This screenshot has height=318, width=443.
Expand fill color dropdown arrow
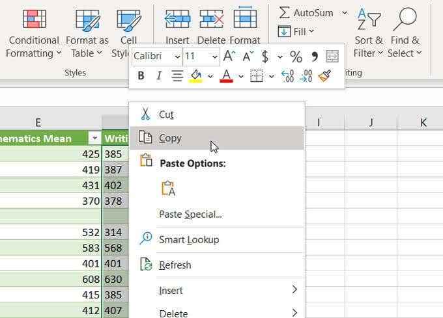point(210,76)
